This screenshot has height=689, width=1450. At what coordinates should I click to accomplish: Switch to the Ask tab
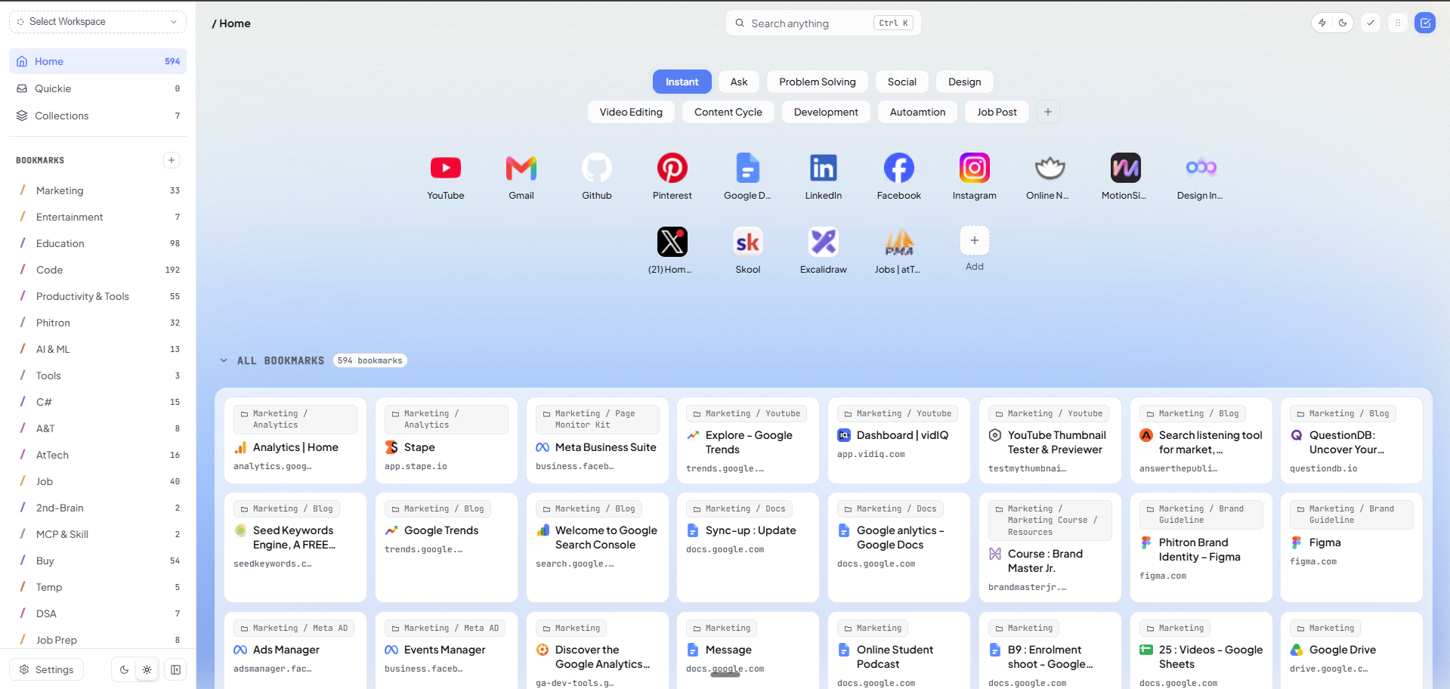point(739,82)
